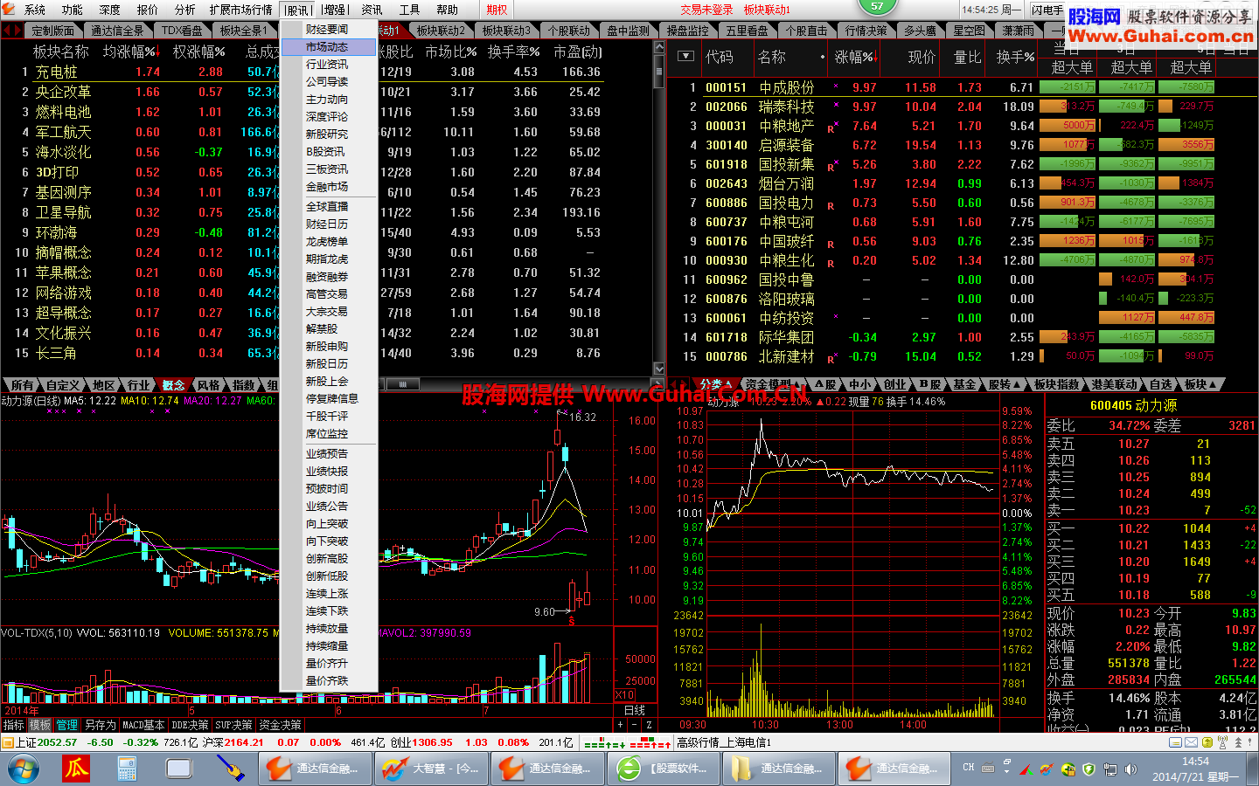
Task: Open the 扩展市场行情 menu
Action: click(240, 10)
